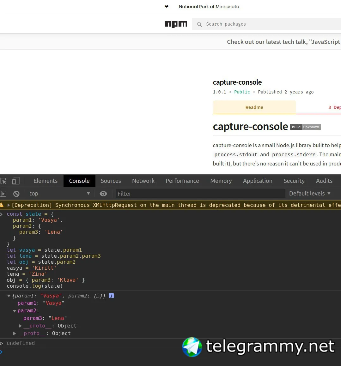Click param3: "Lena" property row

tap(45, 318)
